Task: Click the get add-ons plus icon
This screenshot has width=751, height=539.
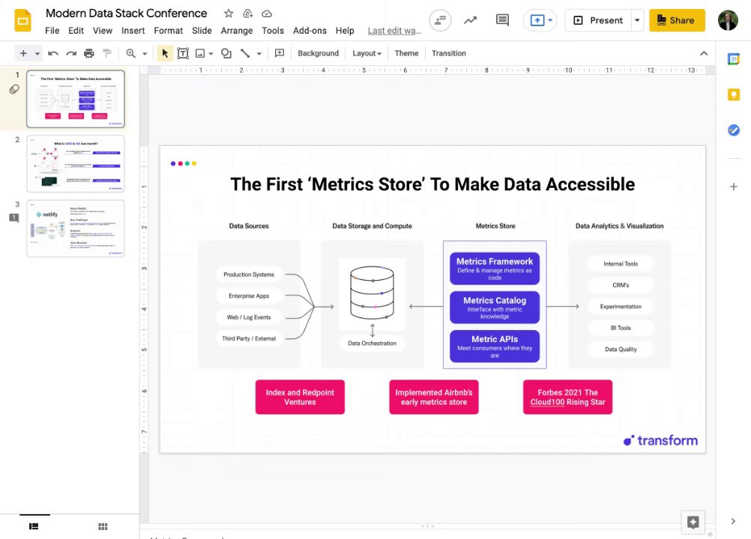Action: point(733,186)
